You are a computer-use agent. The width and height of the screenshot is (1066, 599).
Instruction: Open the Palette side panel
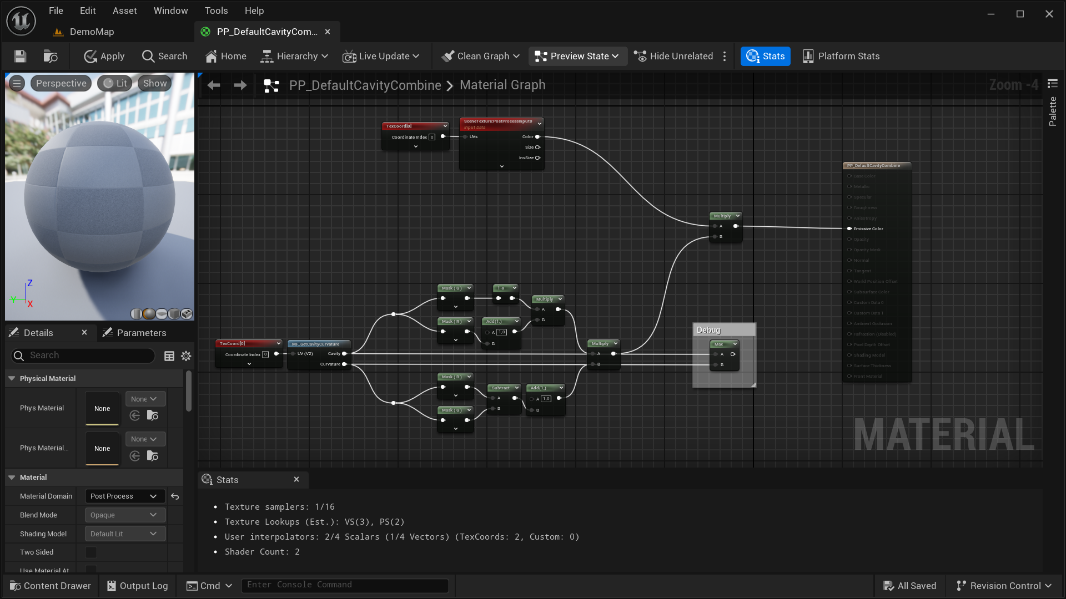(1052, 111)
